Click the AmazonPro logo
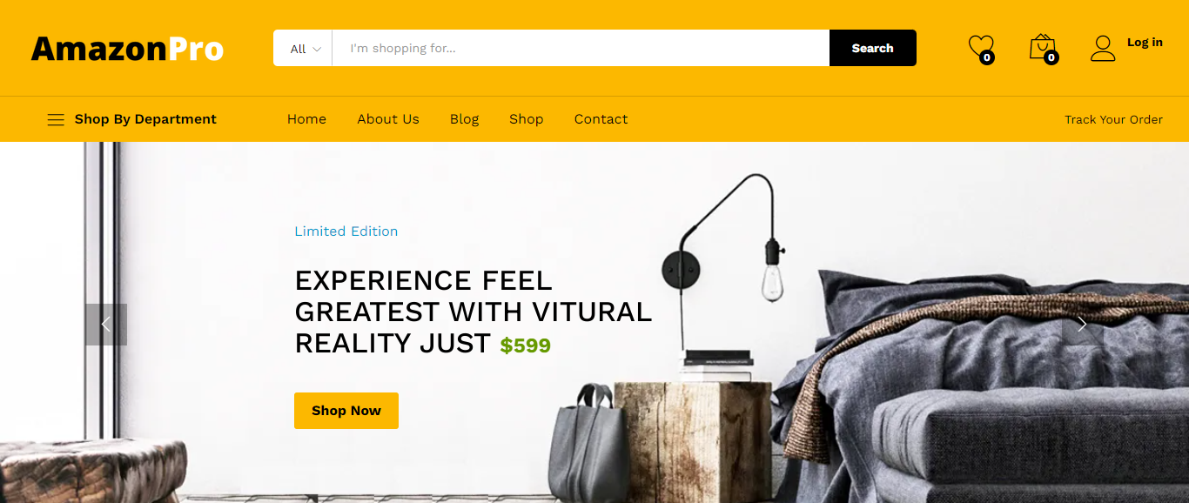 [128, 49]
